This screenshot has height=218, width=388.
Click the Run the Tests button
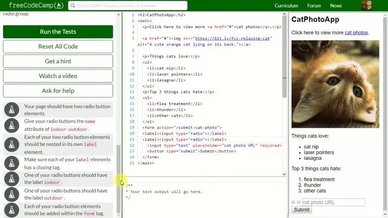click(58, 31)
